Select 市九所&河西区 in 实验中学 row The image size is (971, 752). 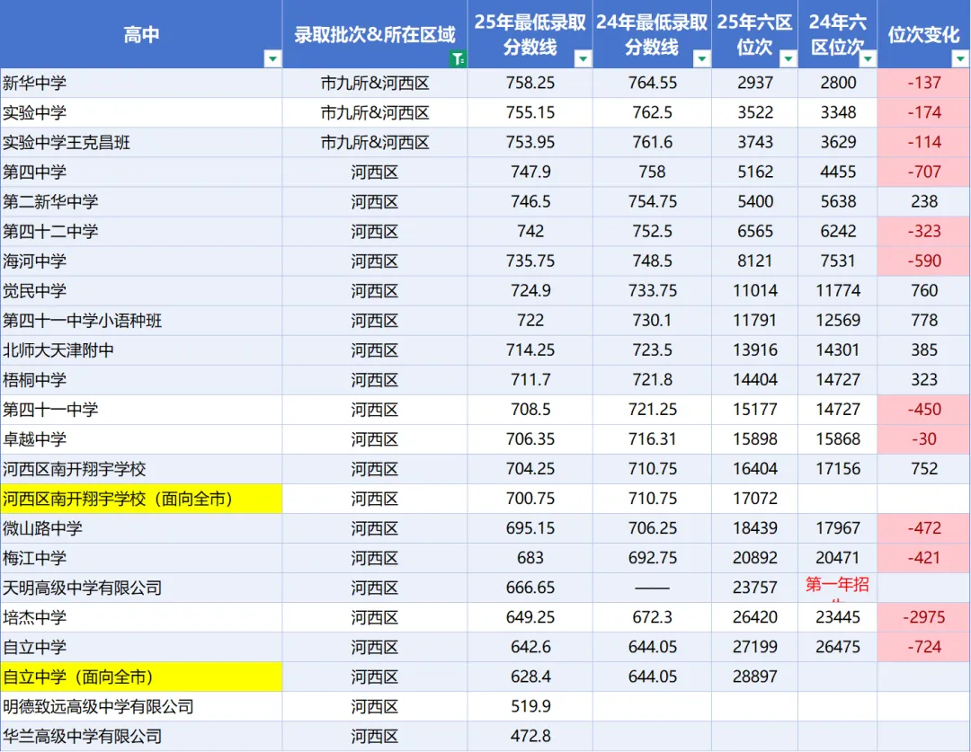(x=375, y=112)
